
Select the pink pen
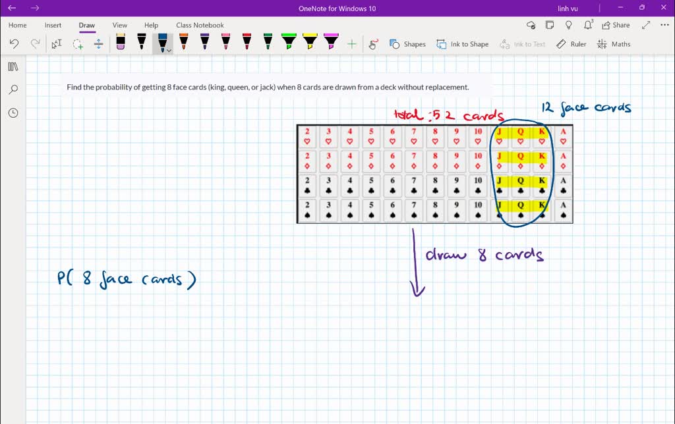225,42
